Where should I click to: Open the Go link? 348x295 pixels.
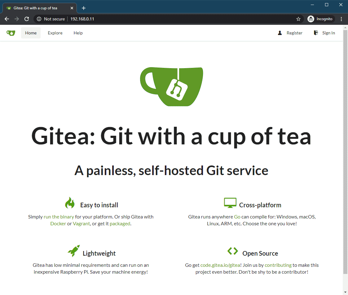tap(237, 217)
